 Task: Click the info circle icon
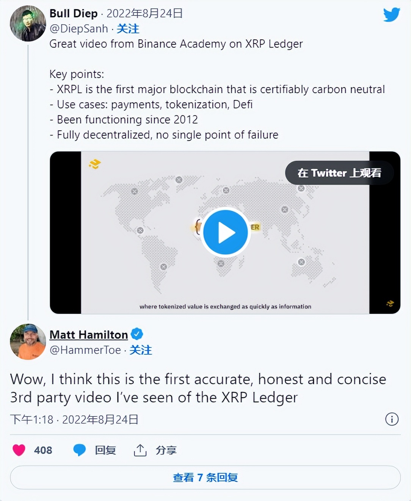click(x=392, y=420)
